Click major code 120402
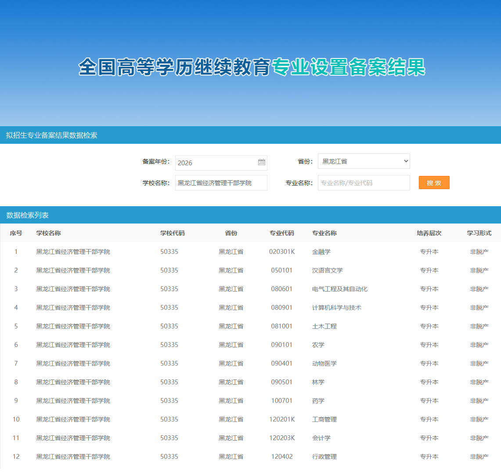The width and height of the screenshot is (501, 474). (282, 457)
